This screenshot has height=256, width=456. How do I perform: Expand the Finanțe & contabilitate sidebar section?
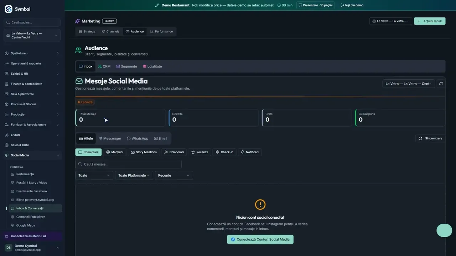pos(32,84)
